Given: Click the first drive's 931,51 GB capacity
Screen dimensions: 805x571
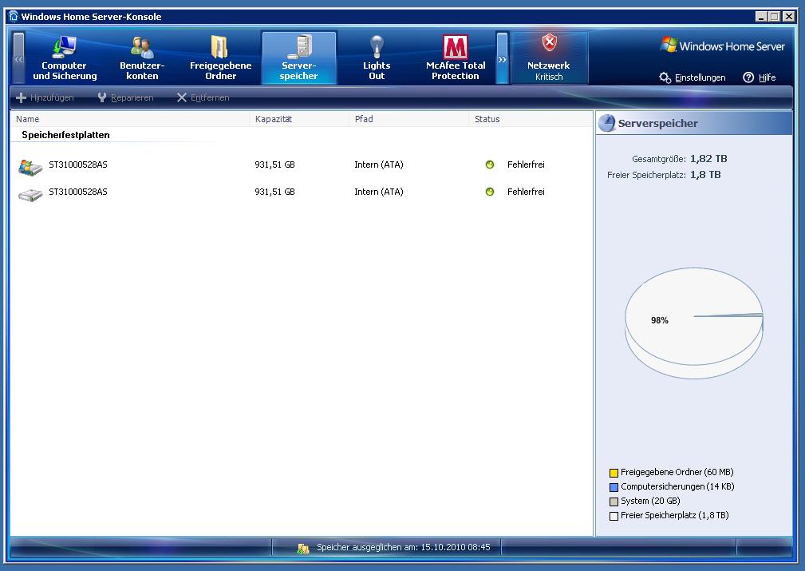Looking at the screenshot, I should [x=274, y=165].
